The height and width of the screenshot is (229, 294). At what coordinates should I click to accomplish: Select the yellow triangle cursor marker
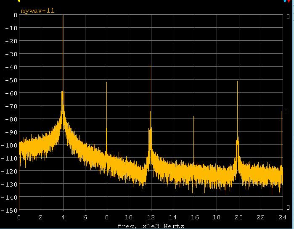point(19,1)
